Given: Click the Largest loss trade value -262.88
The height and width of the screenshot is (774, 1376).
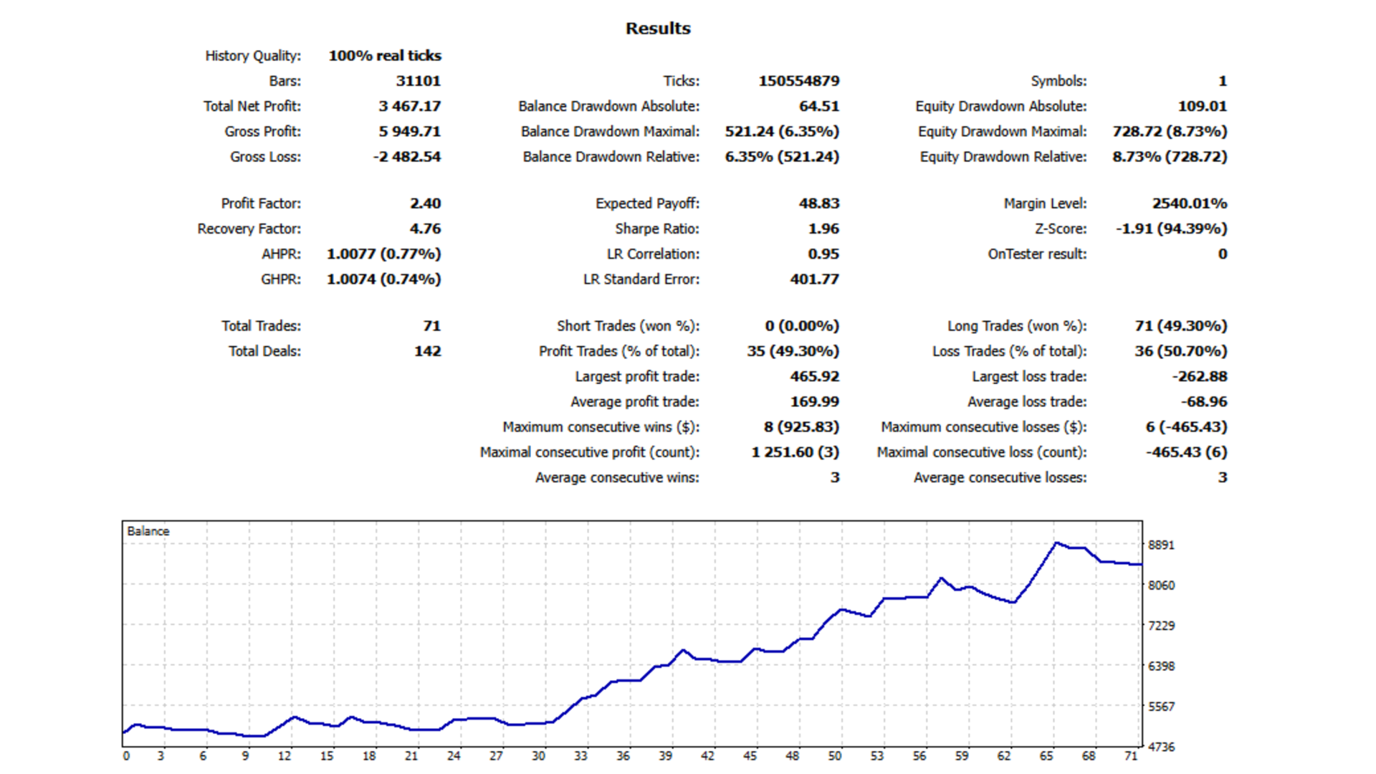Looking at the screenshot, I should pos(1199,376).
